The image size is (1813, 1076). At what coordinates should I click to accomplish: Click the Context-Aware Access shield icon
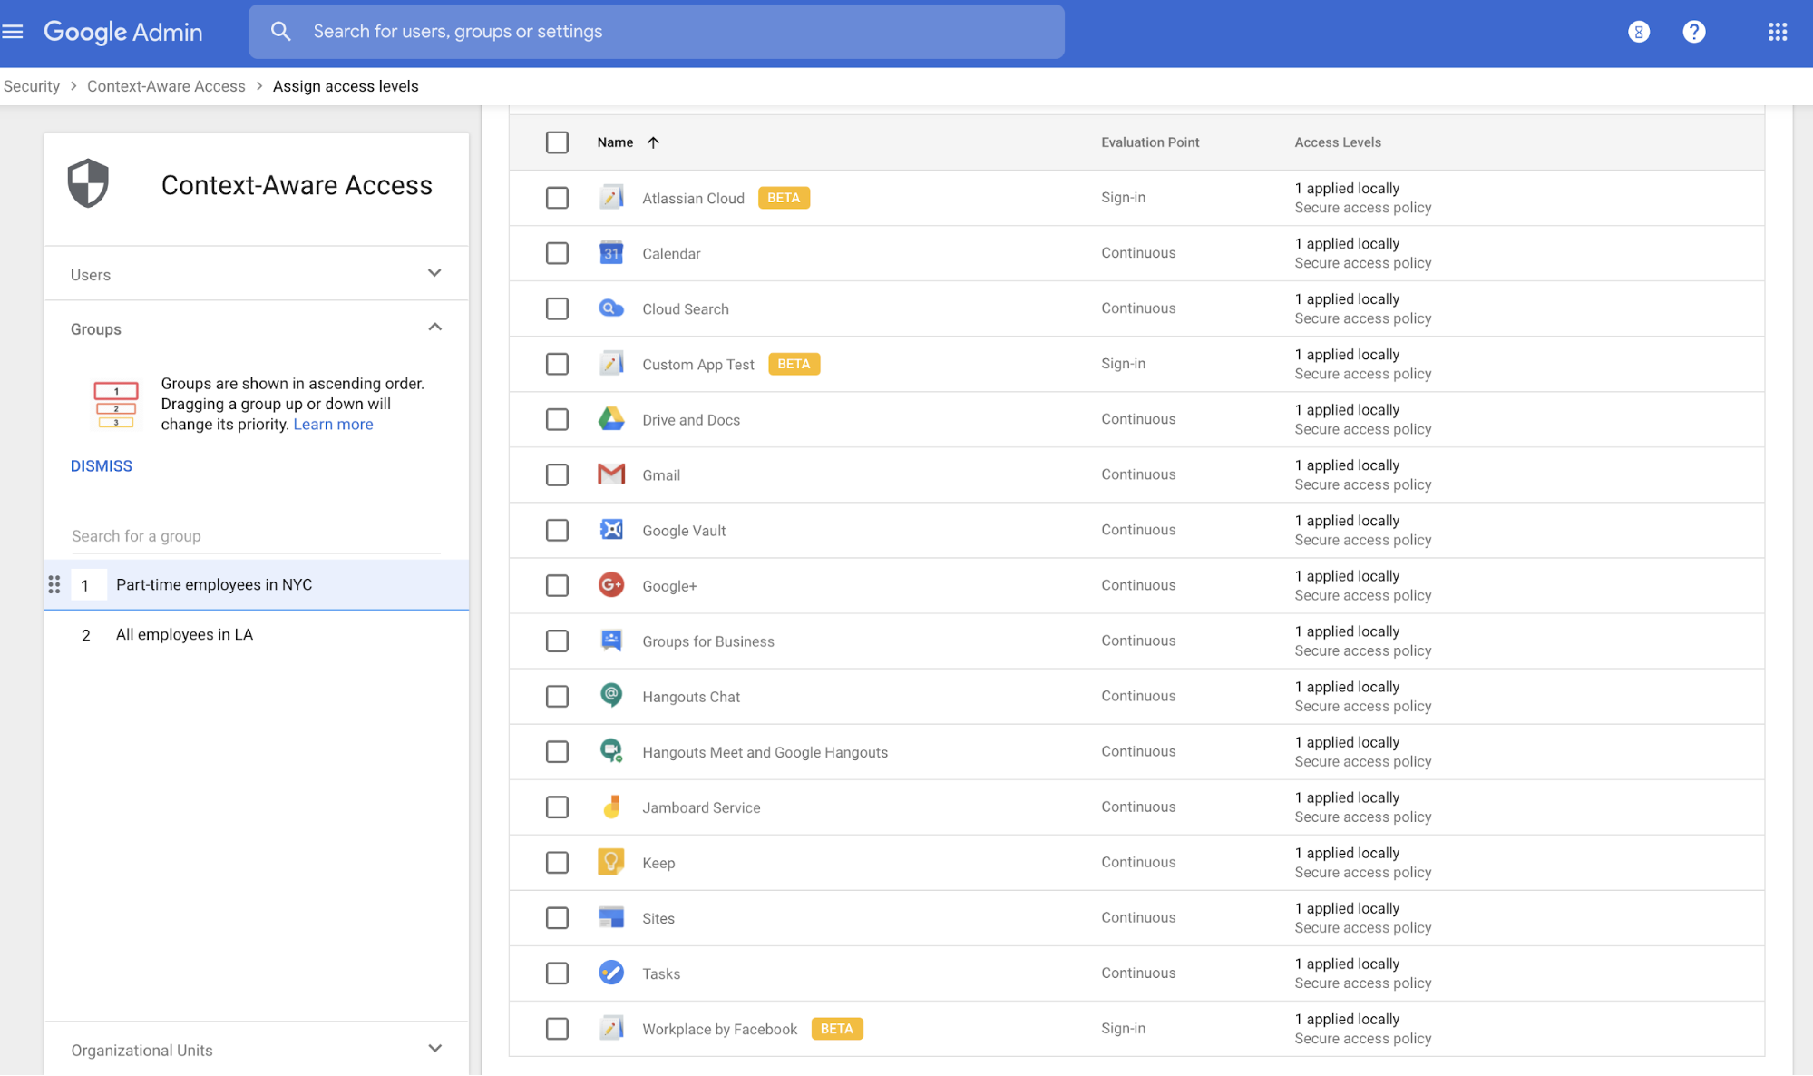tap(88, 184)
